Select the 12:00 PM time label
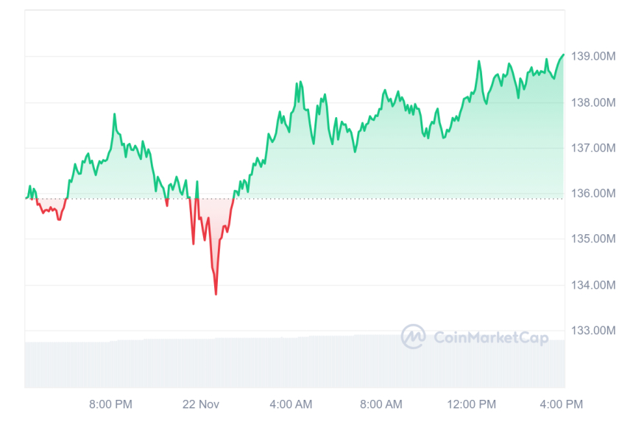 click(x=472, y=404)
